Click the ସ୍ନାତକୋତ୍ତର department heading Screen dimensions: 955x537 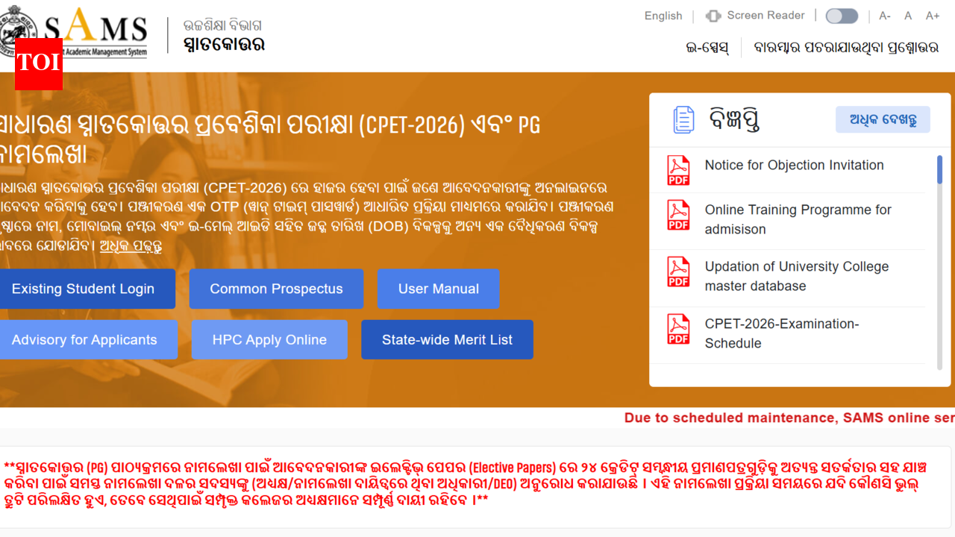(x=224, y=45)
